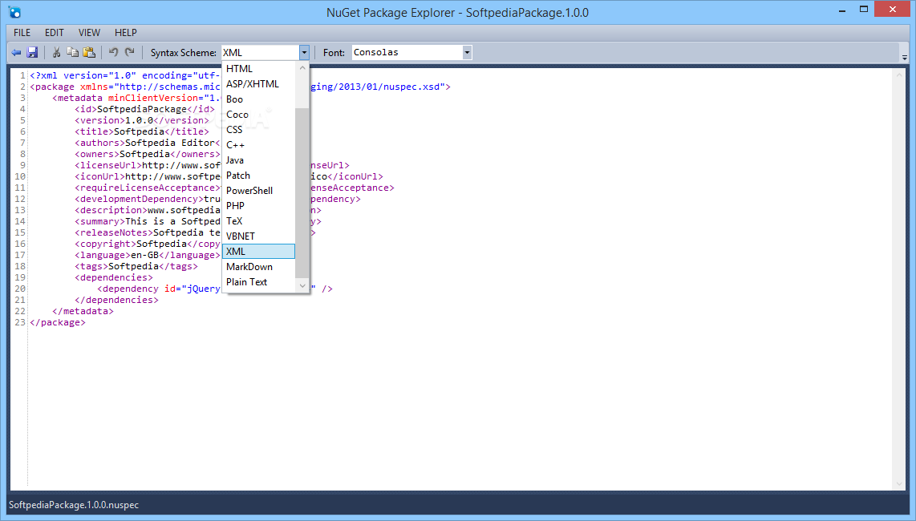Collapse the Syntax Scheme dropdown arrow
Screen dimensions: 916x521
pos(304,53)
